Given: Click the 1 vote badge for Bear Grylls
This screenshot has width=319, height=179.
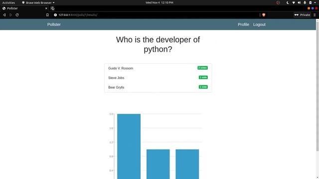Looking at the screenshot, I should [203, 87].
